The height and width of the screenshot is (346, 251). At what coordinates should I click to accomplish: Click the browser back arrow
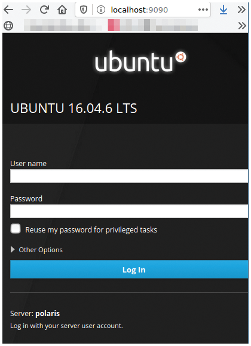coord(8,10)
